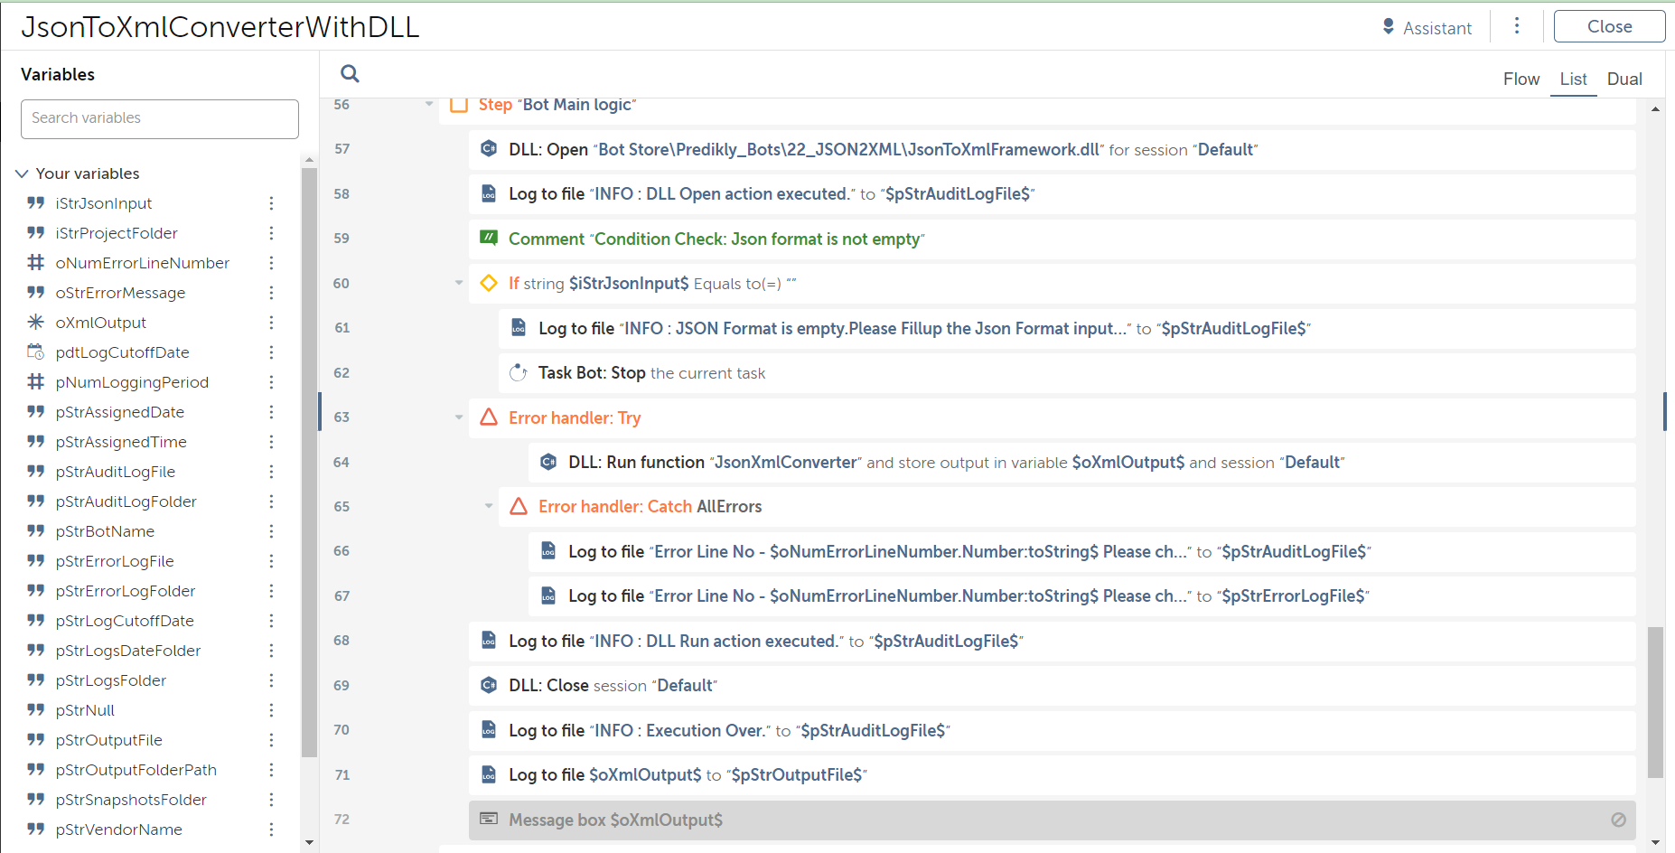Click the If condition diamond icon on line 60

[489, 283]
